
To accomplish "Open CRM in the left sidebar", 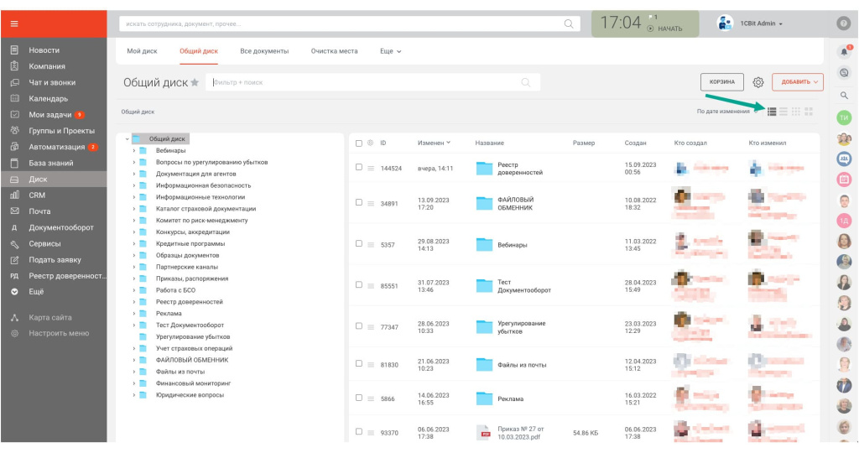I will tap(37, 195).
